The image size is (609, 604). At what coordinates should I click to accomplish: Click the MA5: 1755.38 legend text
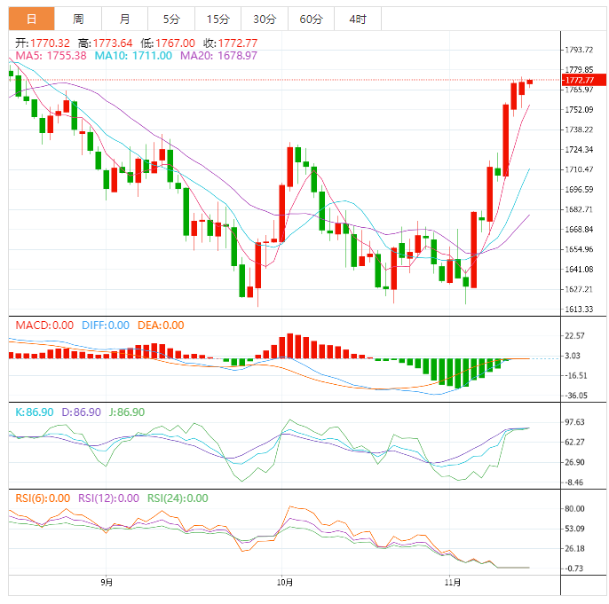click(51, 56)
